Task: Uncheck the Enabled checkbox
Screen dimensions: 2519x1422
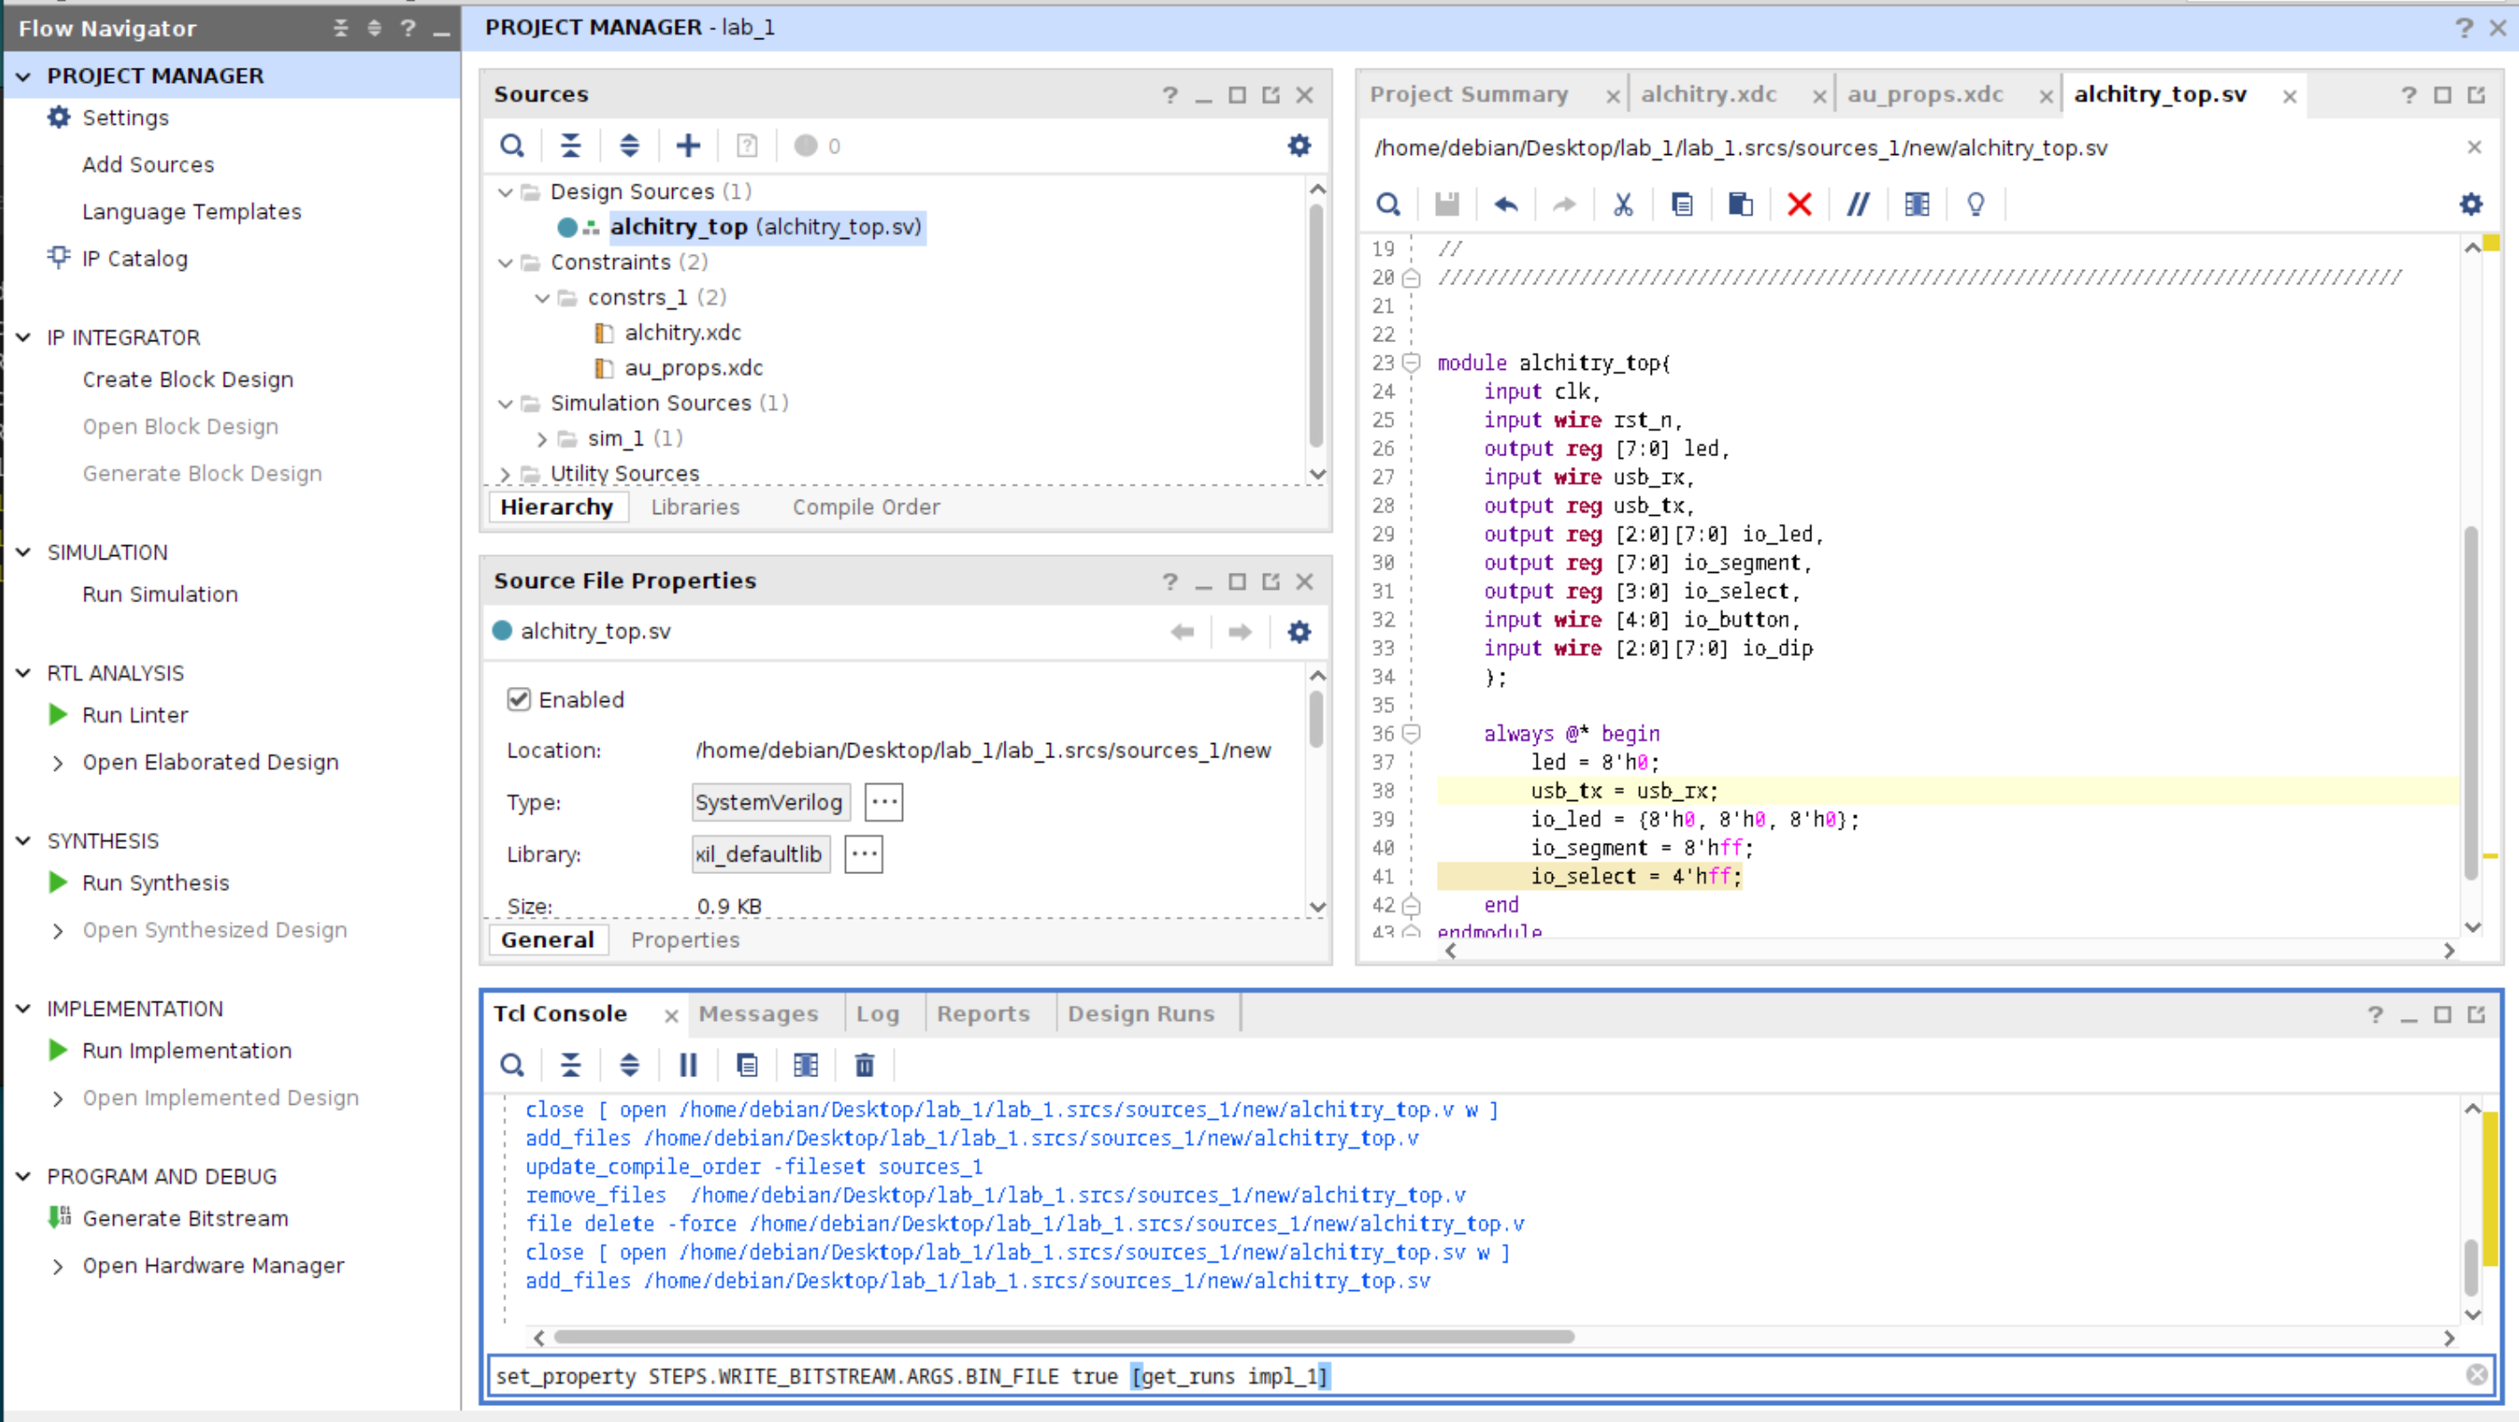Action: (x=518, y=699)
